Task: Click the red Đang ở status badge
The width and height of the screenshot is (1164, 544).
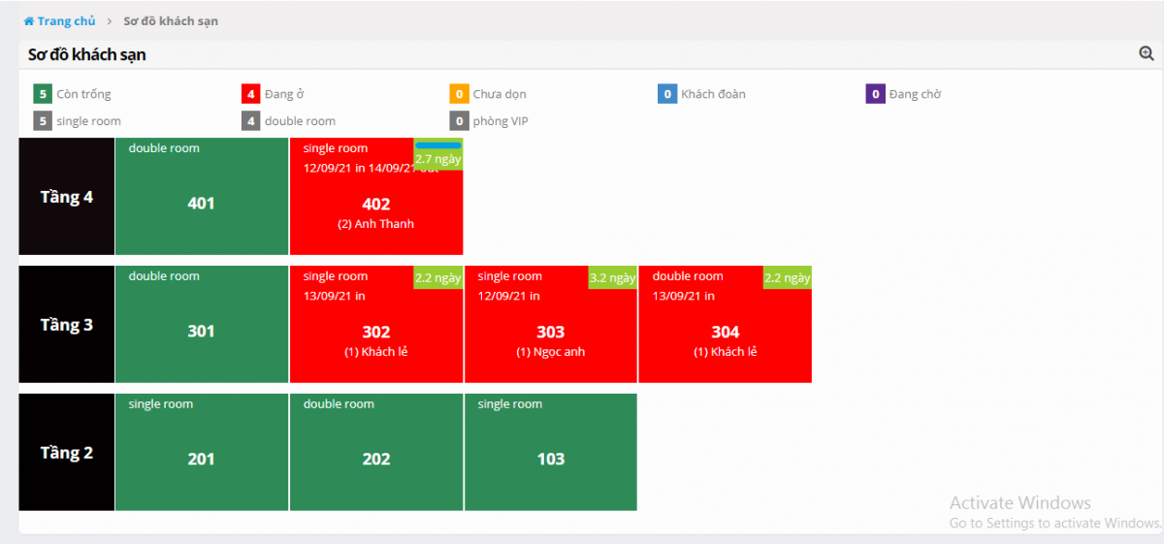Action: (x=250, y=94)
